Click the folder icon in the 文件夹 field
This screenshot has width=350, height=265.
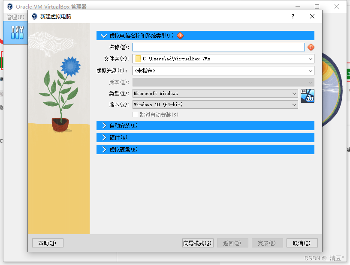tap(138, 59)
